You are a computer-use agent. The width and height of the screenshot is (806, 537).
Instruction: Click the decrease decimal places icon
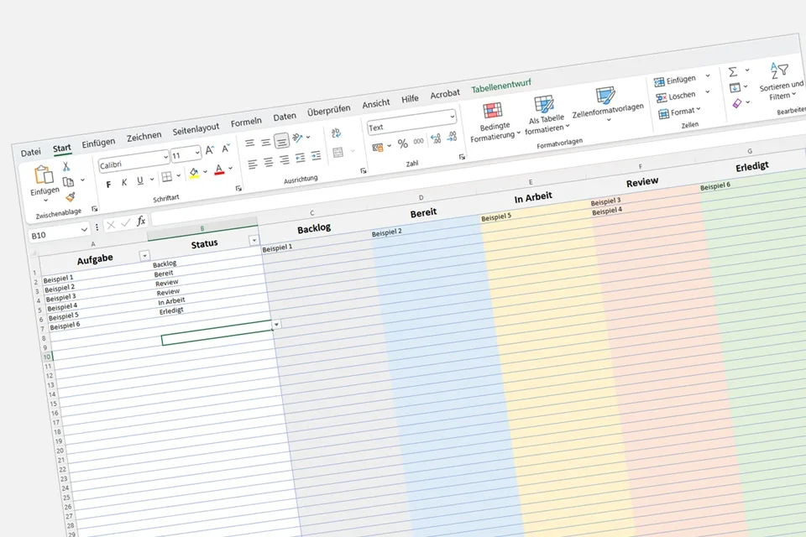tap(452, 136)
